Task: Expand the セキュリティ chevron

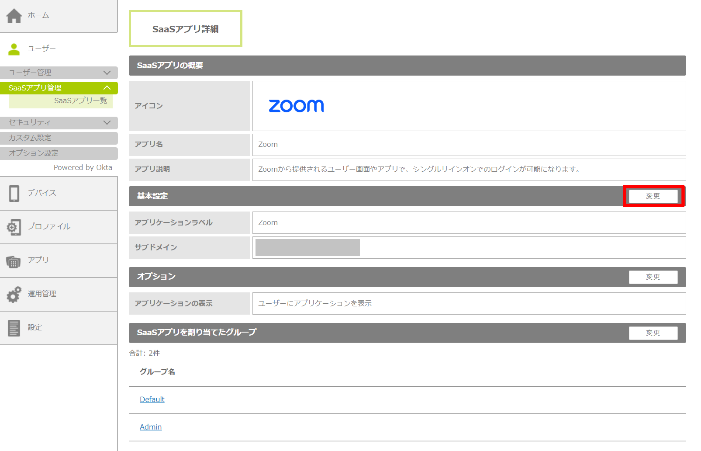Action: coord(107,123)
